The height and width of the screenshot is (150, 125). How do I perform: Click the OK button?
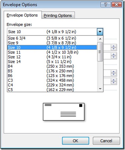(76, 141)
